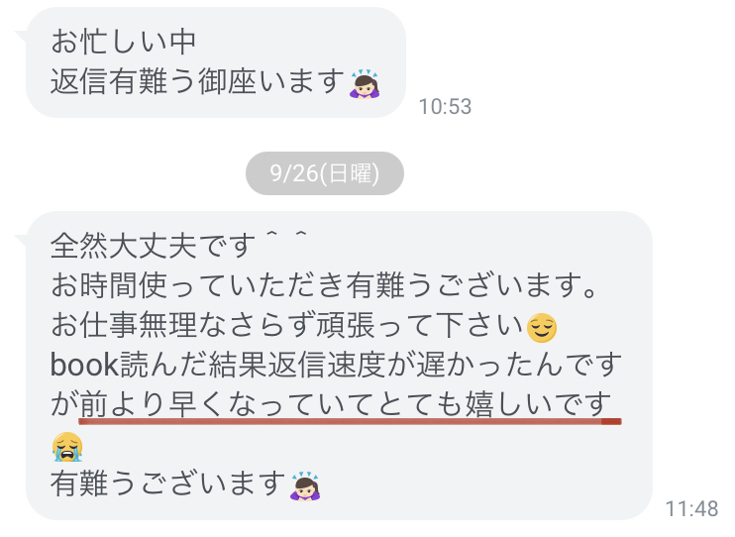Click the 10:53 timestamp
Screen dimensions: 735x537
pyautogui.click(x=445, y=106)
